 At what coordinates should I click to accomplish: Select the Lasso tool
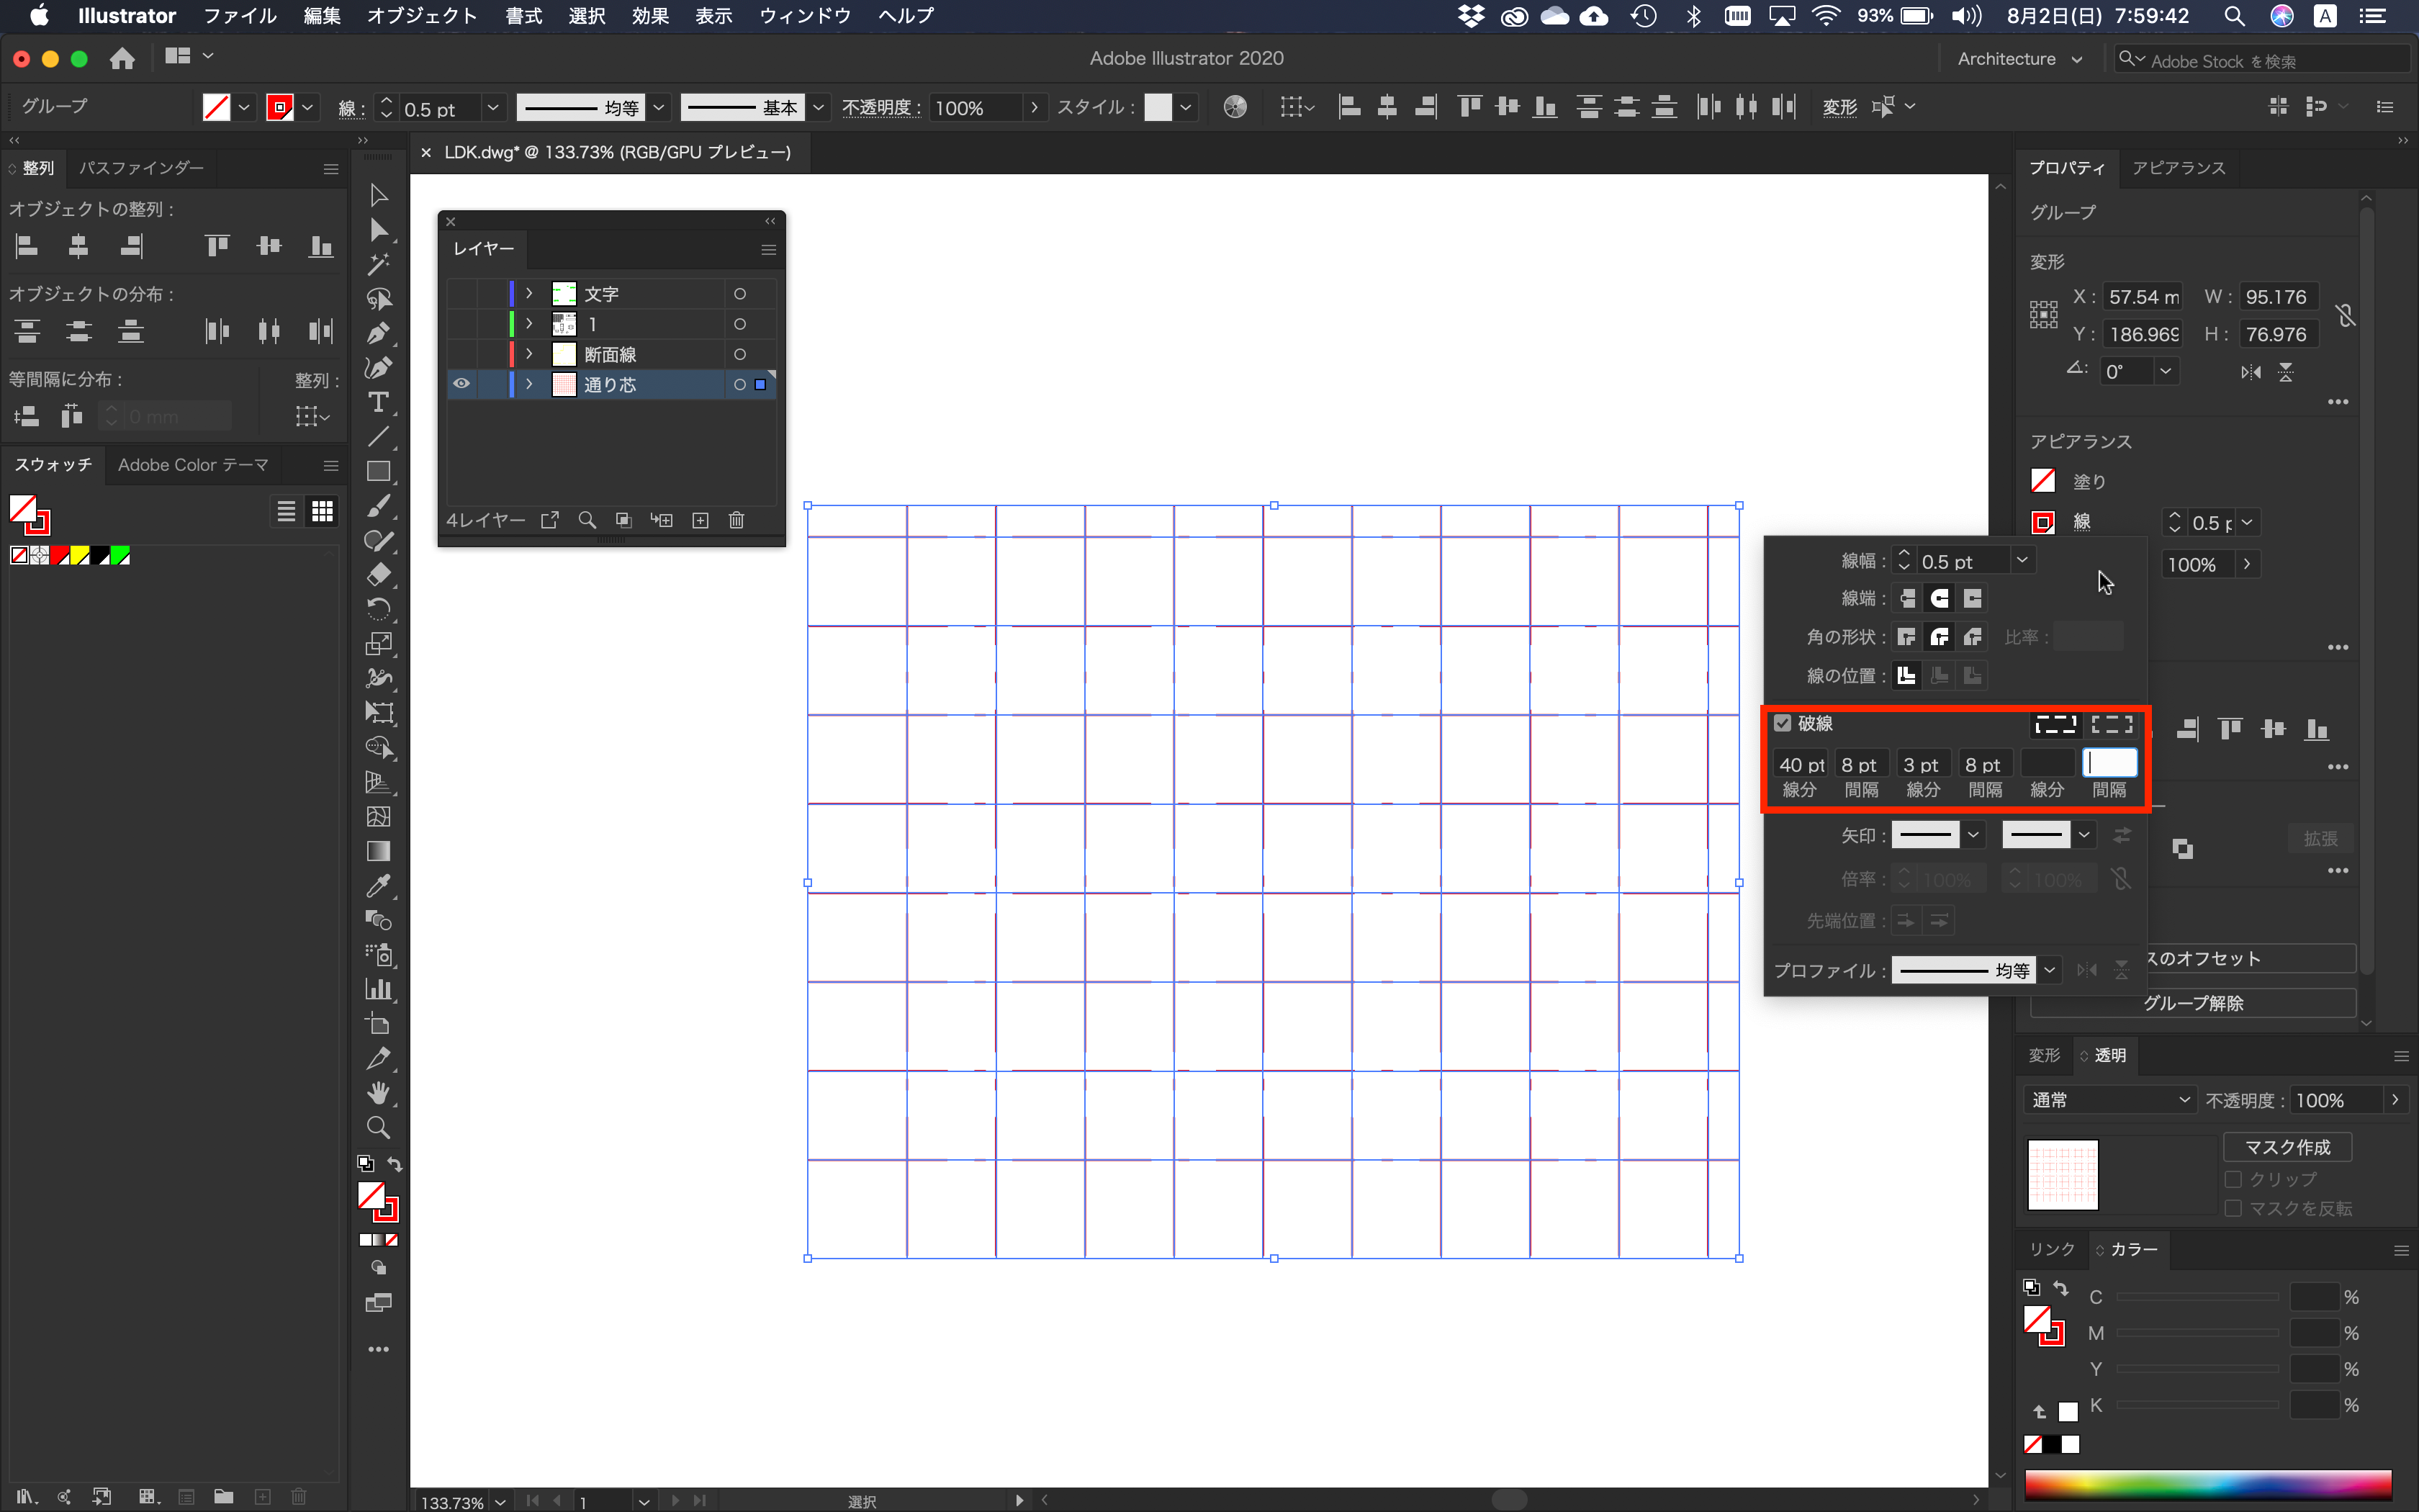tap(378, 299)
